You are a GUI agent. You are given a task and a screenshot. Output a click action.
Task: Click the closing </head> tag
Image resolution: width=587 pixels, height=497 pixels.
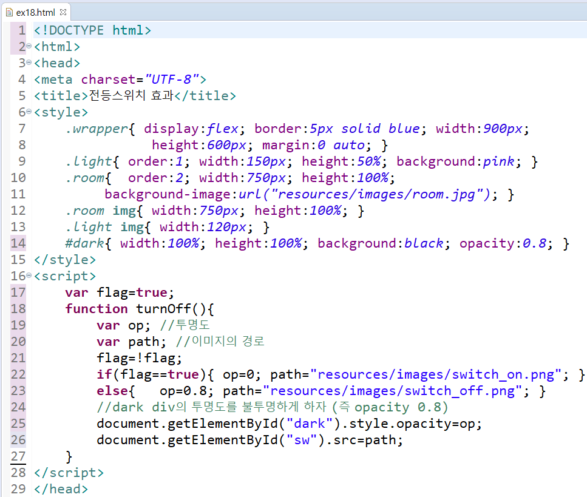(61, 489)
